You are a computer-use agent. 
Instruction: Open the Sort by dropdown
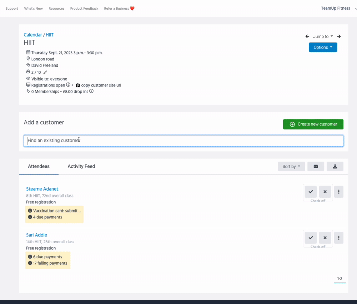pyautogui.click(x=291, y=166)
